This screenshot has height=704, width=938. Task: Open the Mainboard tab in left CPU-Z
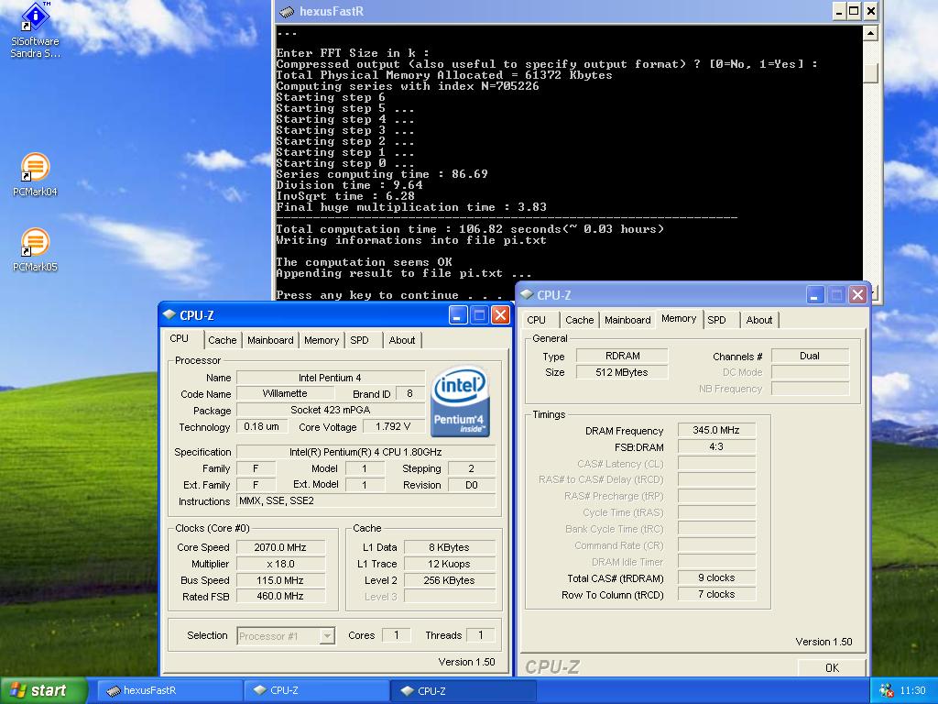(270, 340)
